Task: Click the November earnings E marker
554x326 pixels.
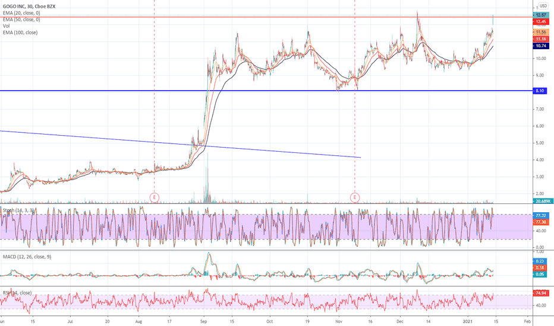Action: click(x=355, y=198)
